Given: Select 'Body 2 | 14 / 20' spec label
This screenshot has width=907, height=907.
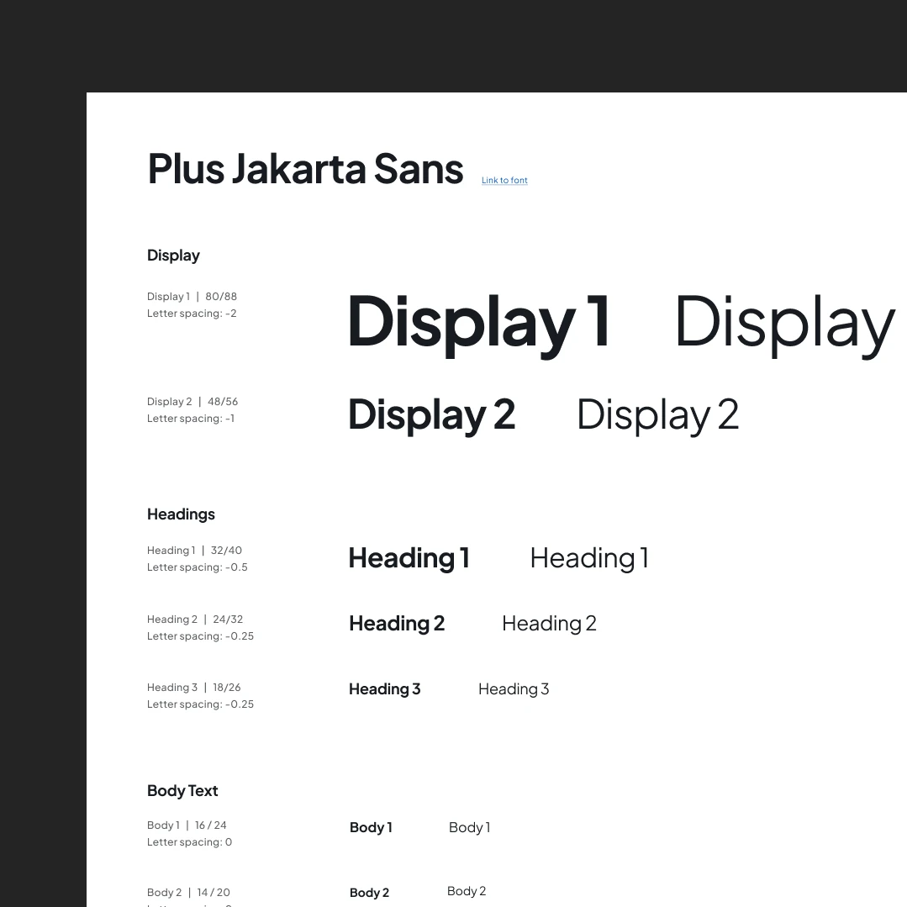Looking at the screenshot, I should (x=188, y=893).
